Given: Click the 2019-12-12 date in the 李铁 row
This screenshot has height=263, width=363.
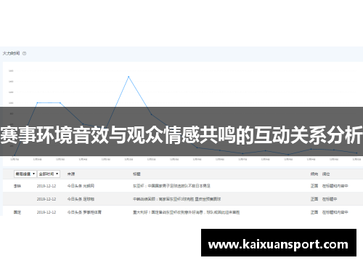Looking at the screenshot, I should click(46, 186).
